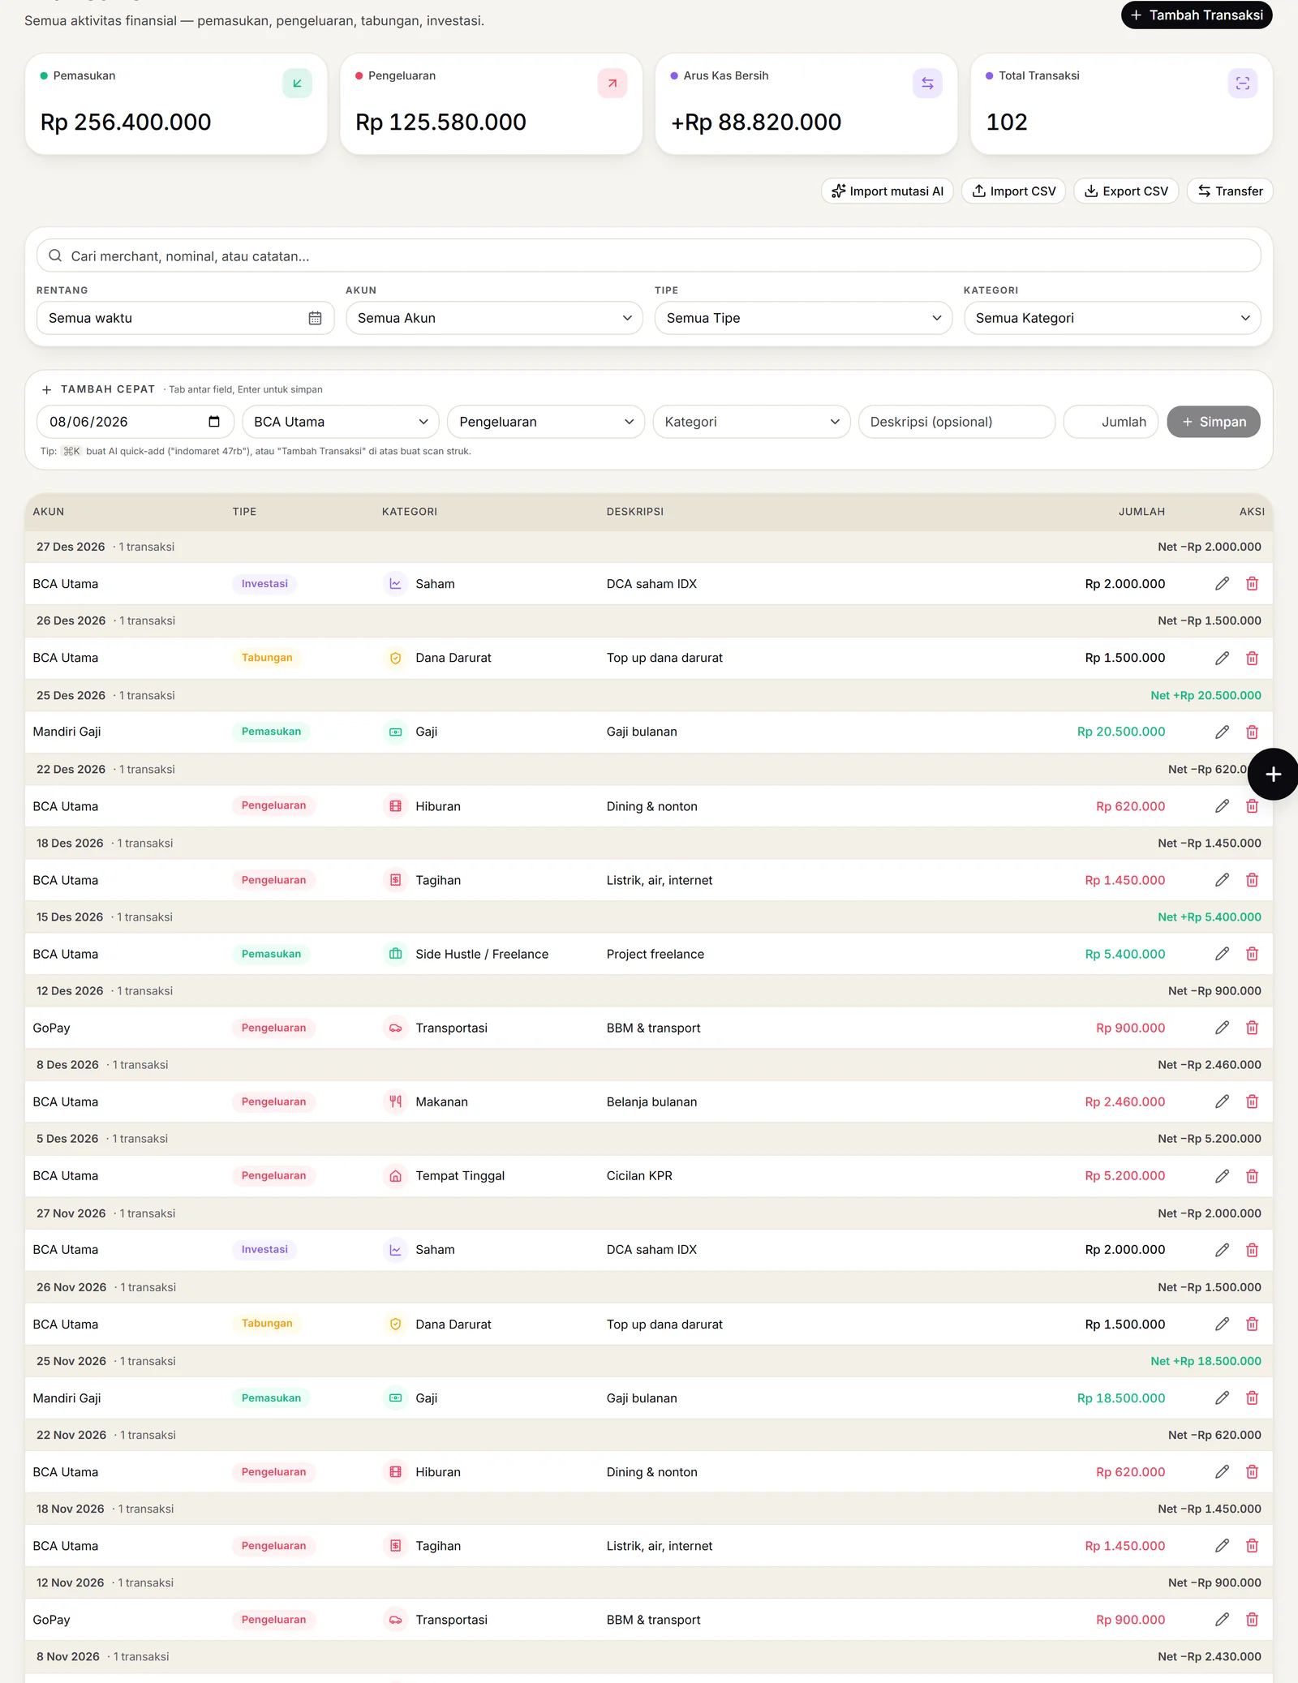Delete the Belanja bulanan transaction
This screenshot has width=1298, height=1683.
(x=1253, y=1101)
